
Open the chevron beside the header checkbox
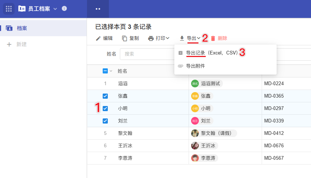(111, 71)
